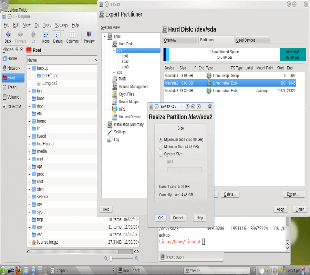Viewport: 310px width, 275px height.
Task: Click Delete... in Expert Partitioner
Action: (230, 194)
